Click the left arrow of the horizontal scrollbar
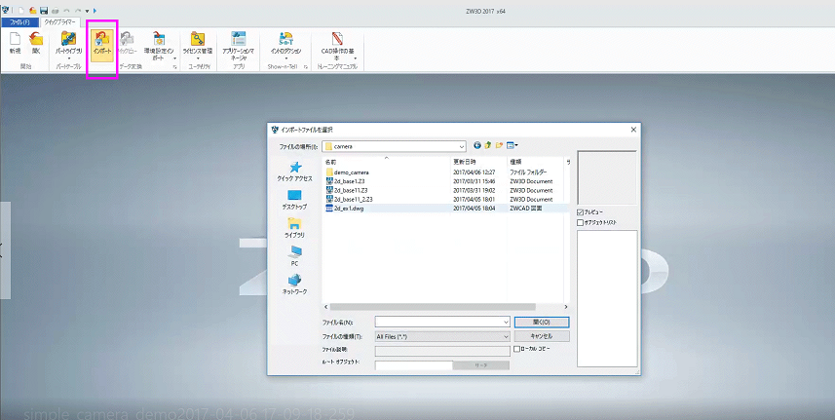Screen dimensions: 835x420 325,307
